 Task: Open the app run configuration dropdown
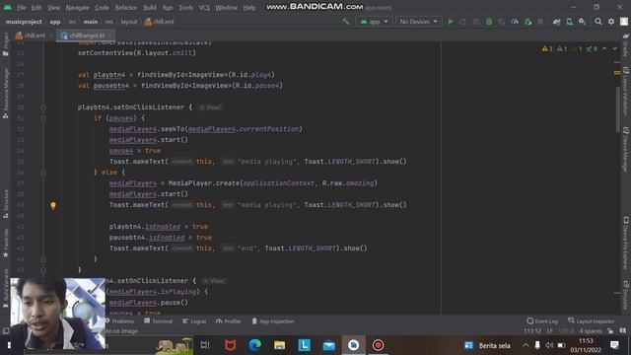tap(374, 22)
